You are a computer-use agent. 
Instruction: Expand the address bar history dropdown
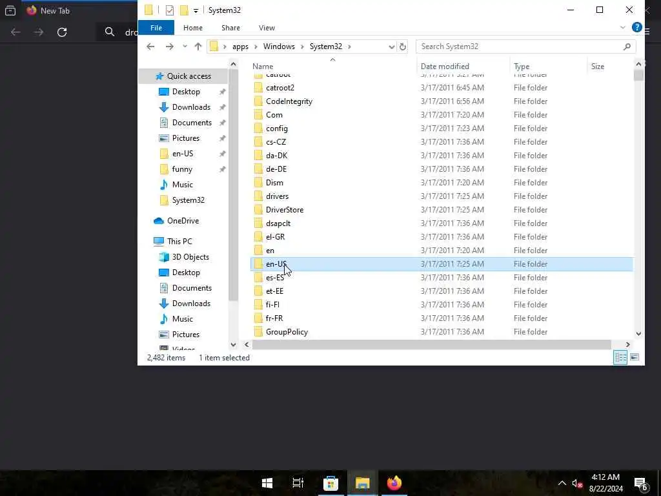[x=391, y=46]
